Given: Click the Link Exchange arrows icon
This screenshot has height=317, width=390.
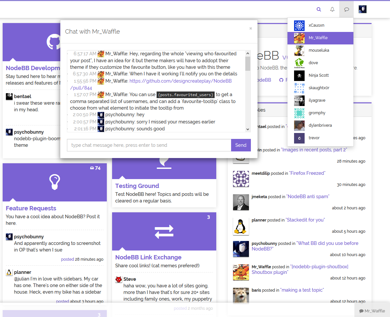Looking at the screenshot, I should 164,231.
